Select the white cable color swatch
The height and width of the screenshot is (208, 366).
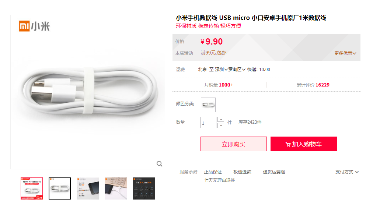208,105
